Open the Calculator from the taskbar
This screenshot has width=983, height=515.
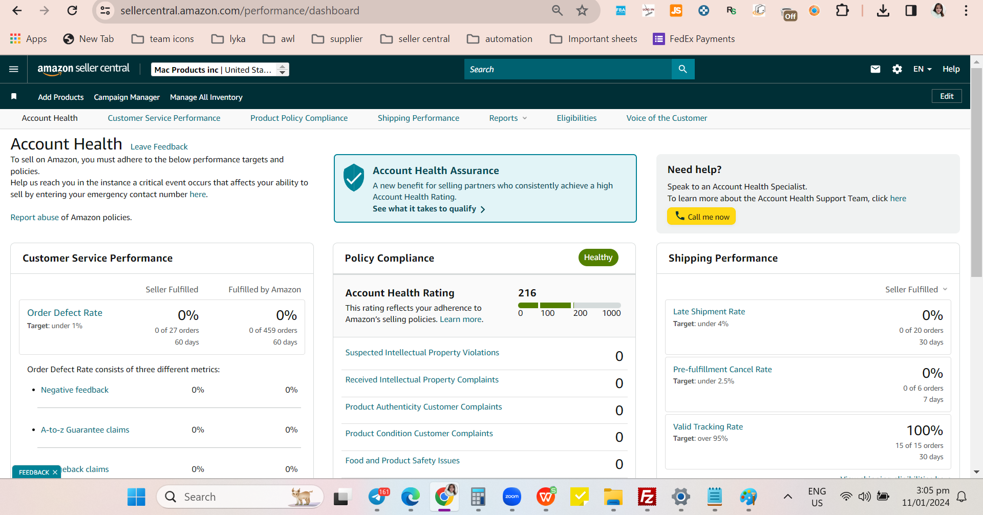(x=478, y=497)
